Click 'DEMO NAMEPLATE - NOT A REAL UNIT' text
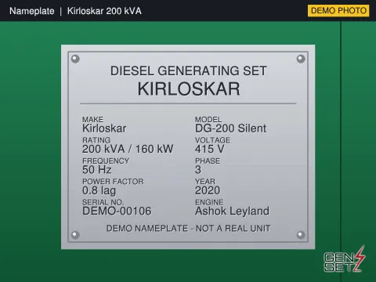 click(188, 229)
